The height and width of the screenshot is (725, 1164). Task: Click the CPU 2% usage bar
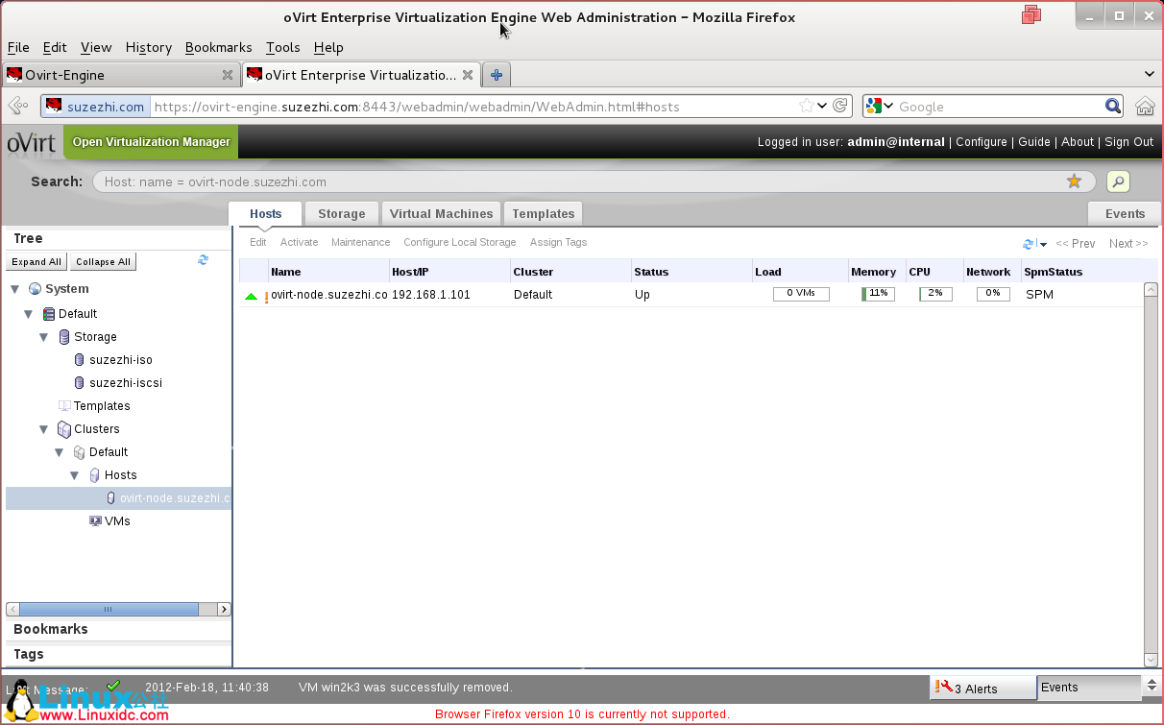coord(935,294)
